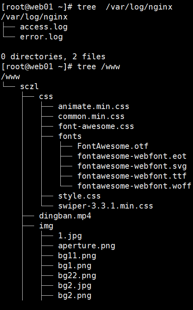Select the img directory entry
The width and height of the screenshot is (193, 310).
pos(46,226)
